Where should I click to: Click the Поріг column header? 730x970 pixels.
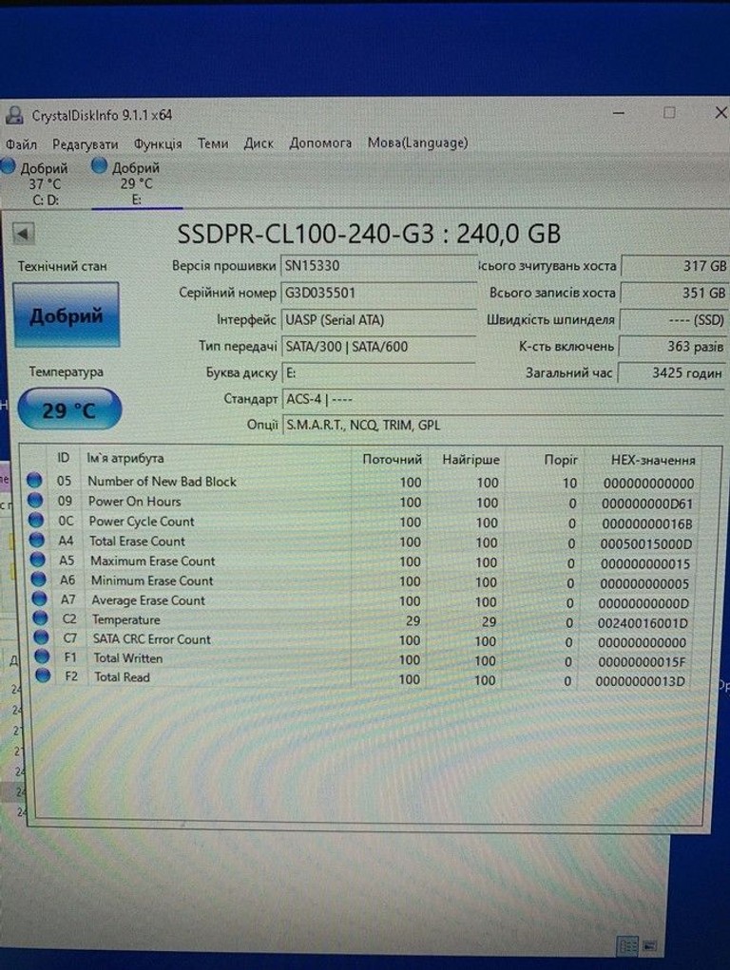tap(561, 460)
